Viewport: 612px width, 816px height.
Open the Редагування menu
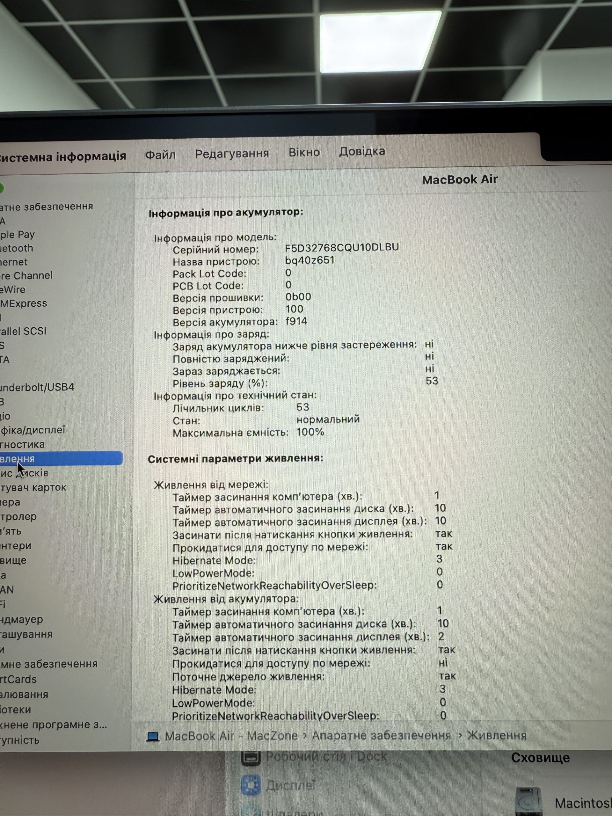pyautogui.click(x=232, y=153)
